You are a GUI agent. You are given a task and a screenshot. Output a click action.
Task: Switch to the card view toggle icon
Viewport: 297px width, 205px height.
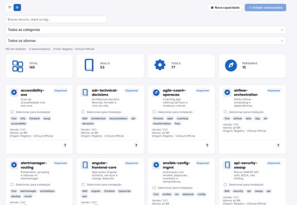(10, 7)
